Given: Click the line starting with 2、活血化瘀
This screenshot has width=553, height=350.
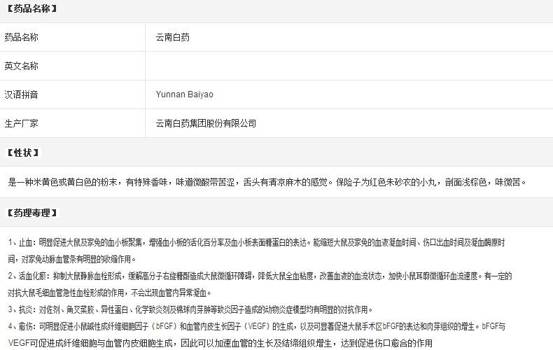Looking at the screenshot, I should tap(260, 276).
